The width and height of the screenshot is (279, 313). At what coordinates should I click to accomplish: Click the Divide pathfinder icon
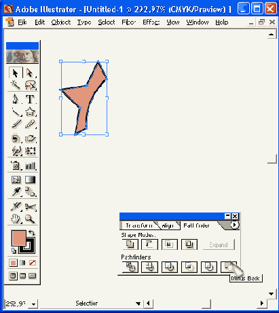click(130, 267)
